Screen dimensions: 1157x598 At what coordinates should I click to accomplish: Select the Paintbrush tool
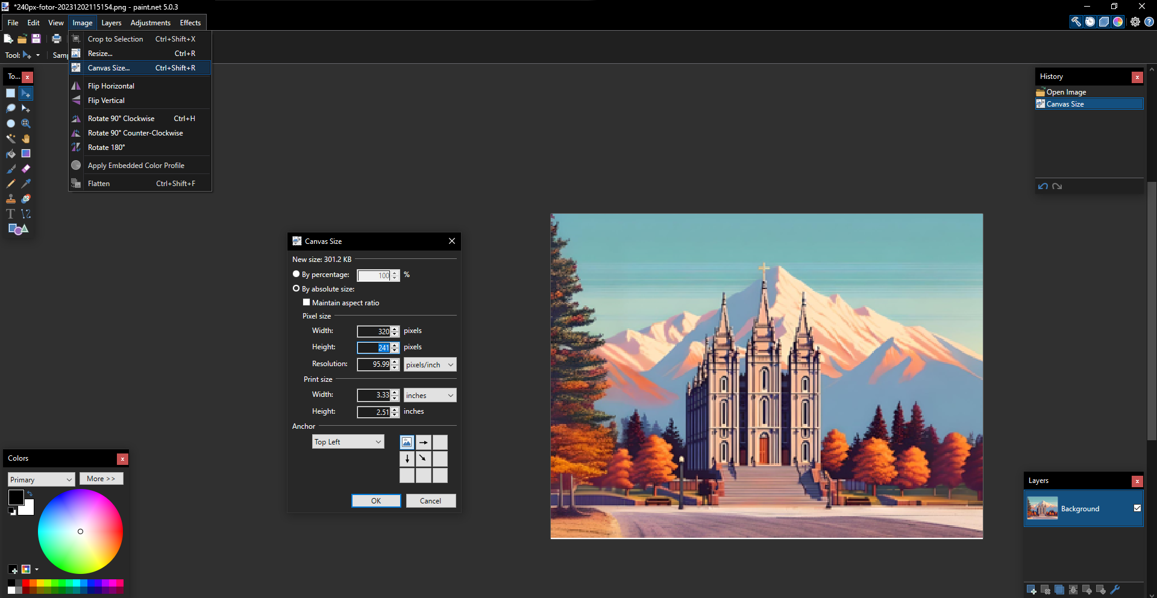click(x=11, y=169)
